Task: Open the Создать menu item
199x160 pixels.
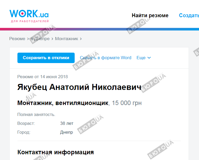Action: tap(189, 15)
